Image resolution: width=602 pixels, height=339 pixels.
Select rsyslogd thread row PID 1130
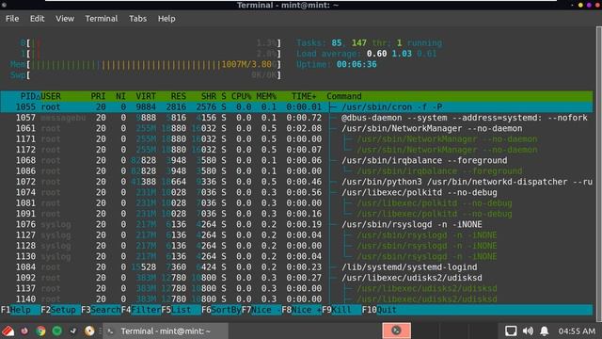click(296, 256)
